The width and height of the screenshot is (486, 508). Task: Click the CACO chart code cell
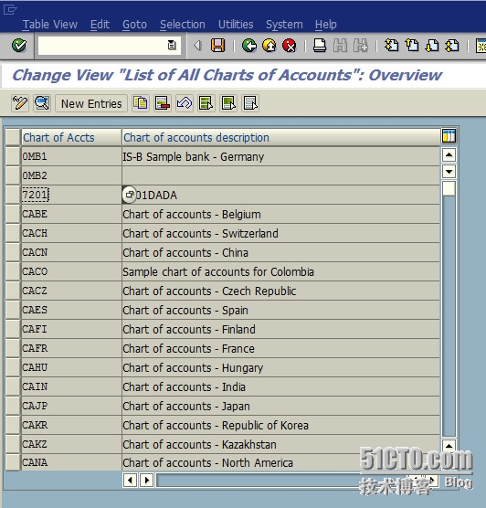[x=71, y=271]
